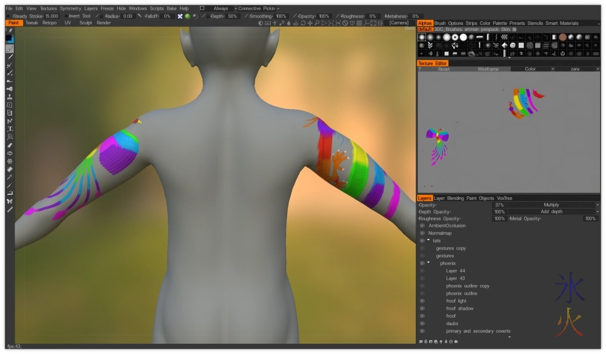
Task: Select the Airbrush tool in left toolbar
Action: (10, 89)
